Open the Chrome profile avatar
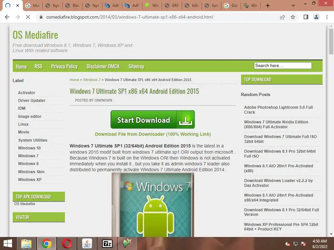334x250 pixels. [x=316, y=17]
